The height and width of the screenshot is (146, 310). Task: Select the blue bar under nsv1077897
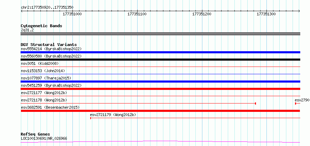point(160,82)
